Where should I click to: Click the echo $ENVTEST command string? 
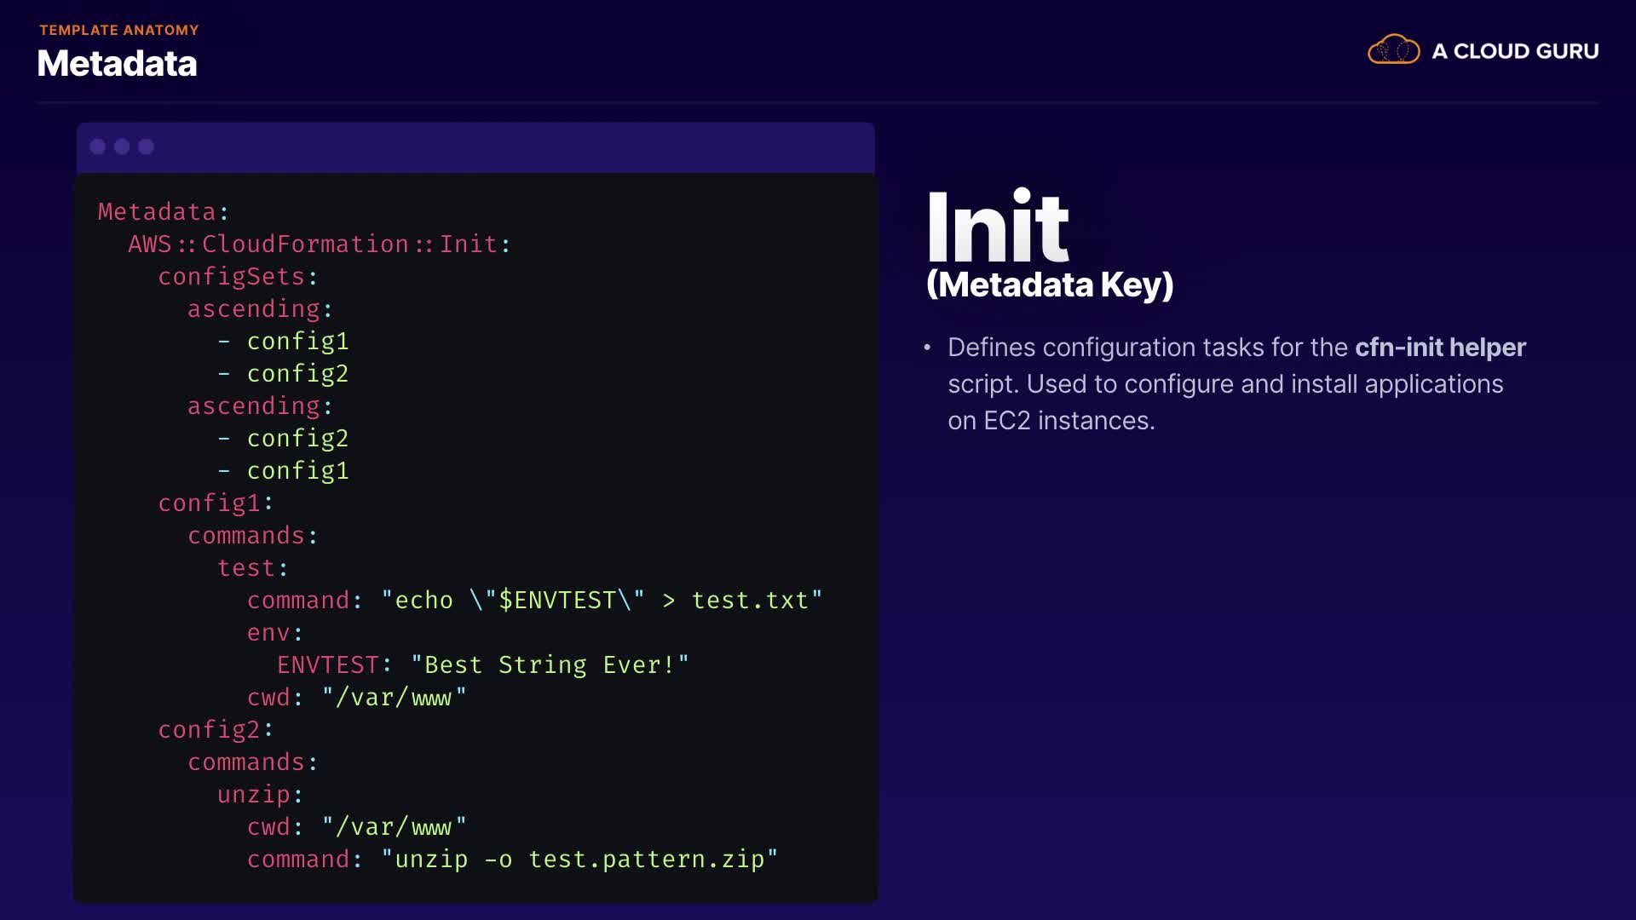(602, 601)
